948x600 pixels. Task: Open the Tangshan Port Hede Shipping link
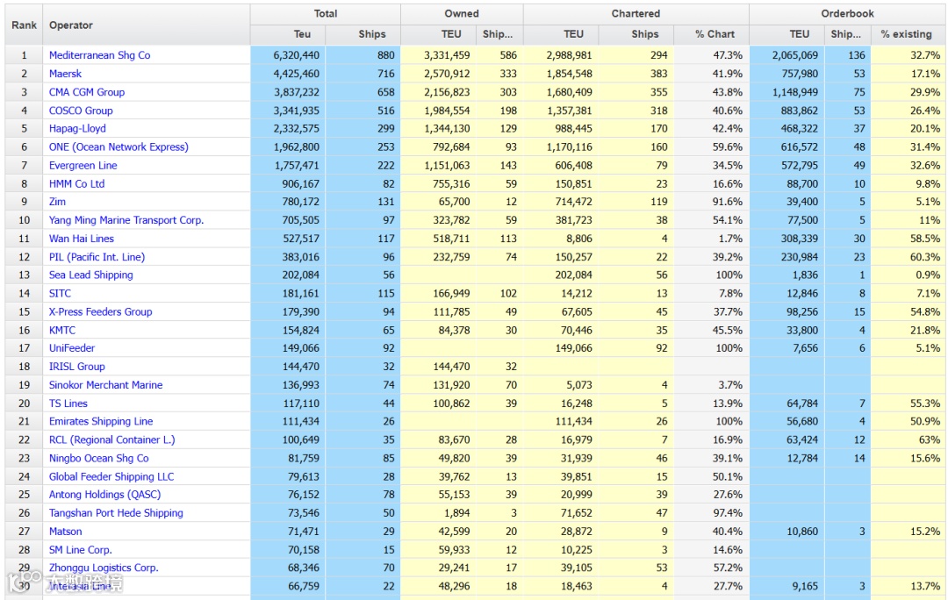(116, 513)
